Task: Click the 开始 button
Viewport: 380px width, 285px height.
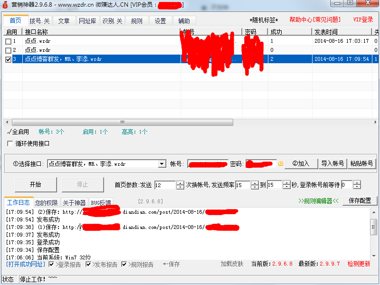Action: click(36, 185)
